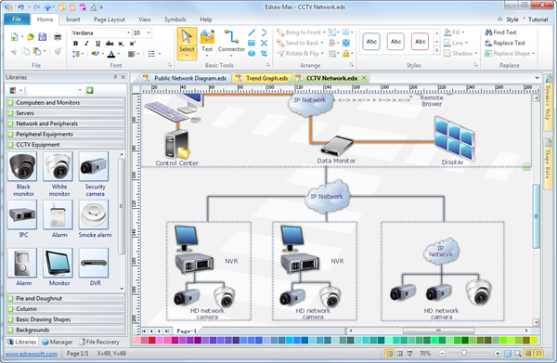Switch to the Page Layout tab
Screen dimensions: 557x363
(109, 19)
